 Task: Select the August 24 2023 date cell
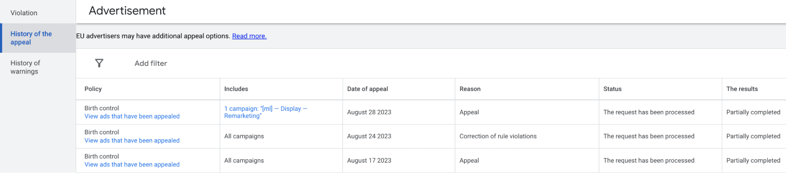click(x=369, y=136)
